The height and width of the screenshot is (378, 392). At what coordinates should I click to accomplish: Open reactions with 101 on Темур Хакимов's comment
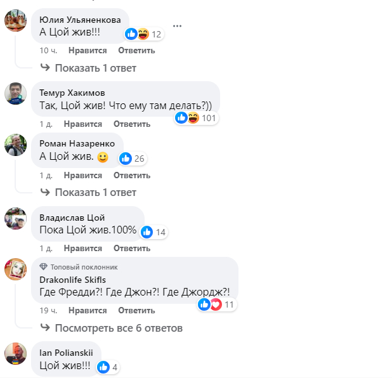pos(196,118)
